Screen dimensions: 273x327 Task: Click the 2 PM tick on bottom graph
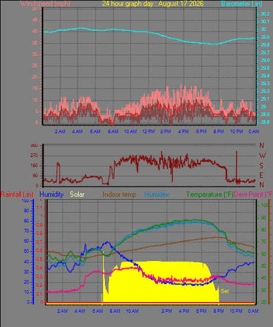click(167, 311)
